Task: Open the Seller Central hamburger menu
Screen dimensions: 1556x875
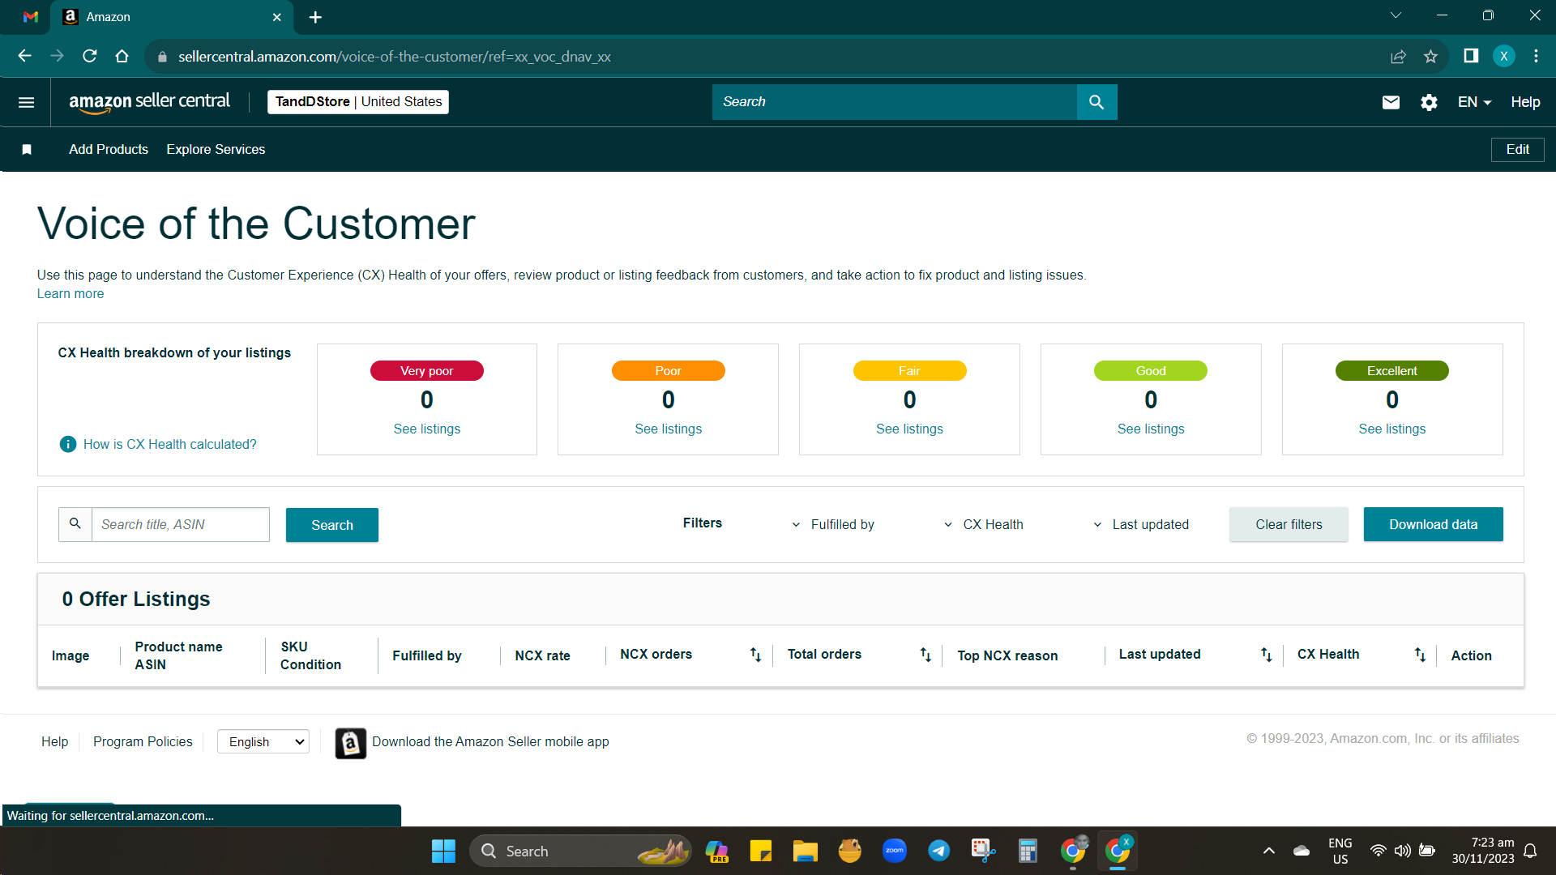Action: (26, 102)
